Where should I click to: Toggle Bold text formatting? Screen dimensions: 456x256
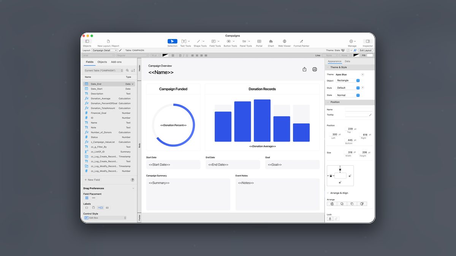pos(180,55)
